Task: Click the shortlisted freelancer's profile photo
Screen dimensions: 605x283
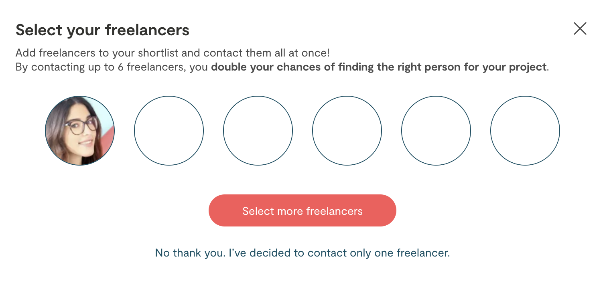Action: [80, 131]
